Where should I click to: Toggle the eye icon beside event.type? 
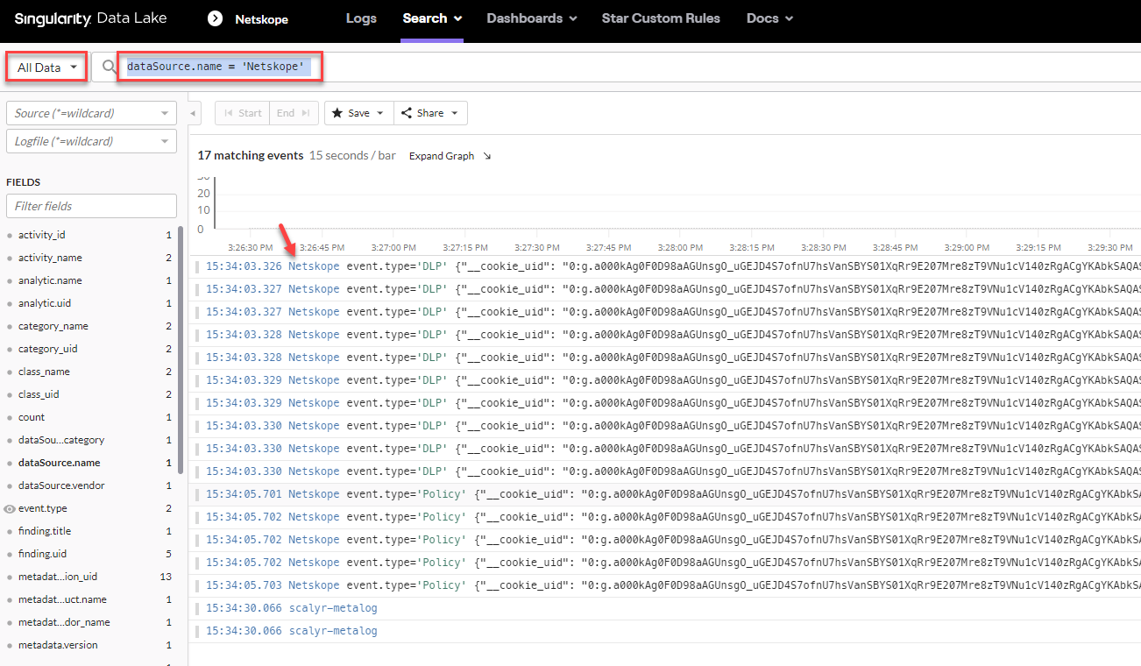point(10,508)
